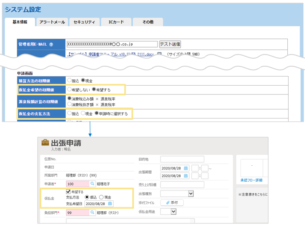Choose 申請時に選択する for 仮払金の支払方法
Screen dimensions: 305x226
96,113
